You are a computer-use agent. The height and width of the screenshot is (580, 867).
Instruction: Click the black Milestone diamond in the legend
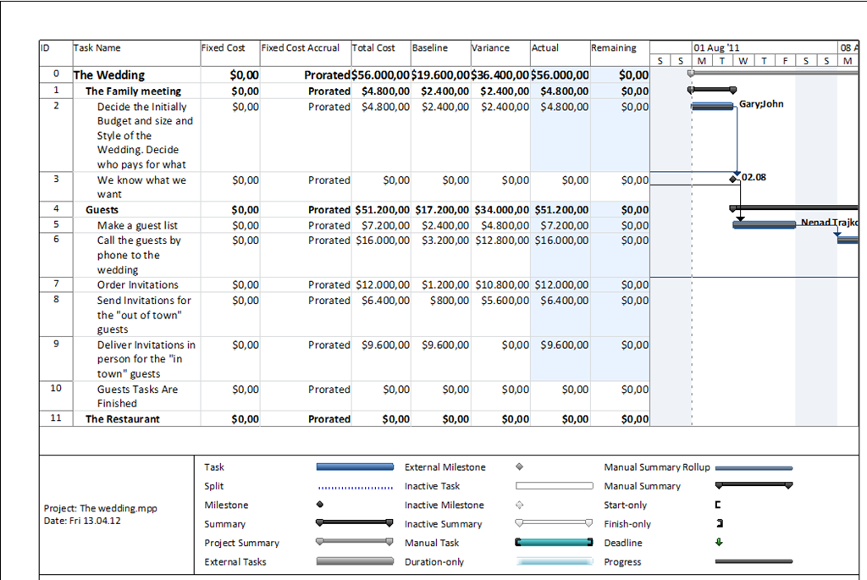point(318,505)
